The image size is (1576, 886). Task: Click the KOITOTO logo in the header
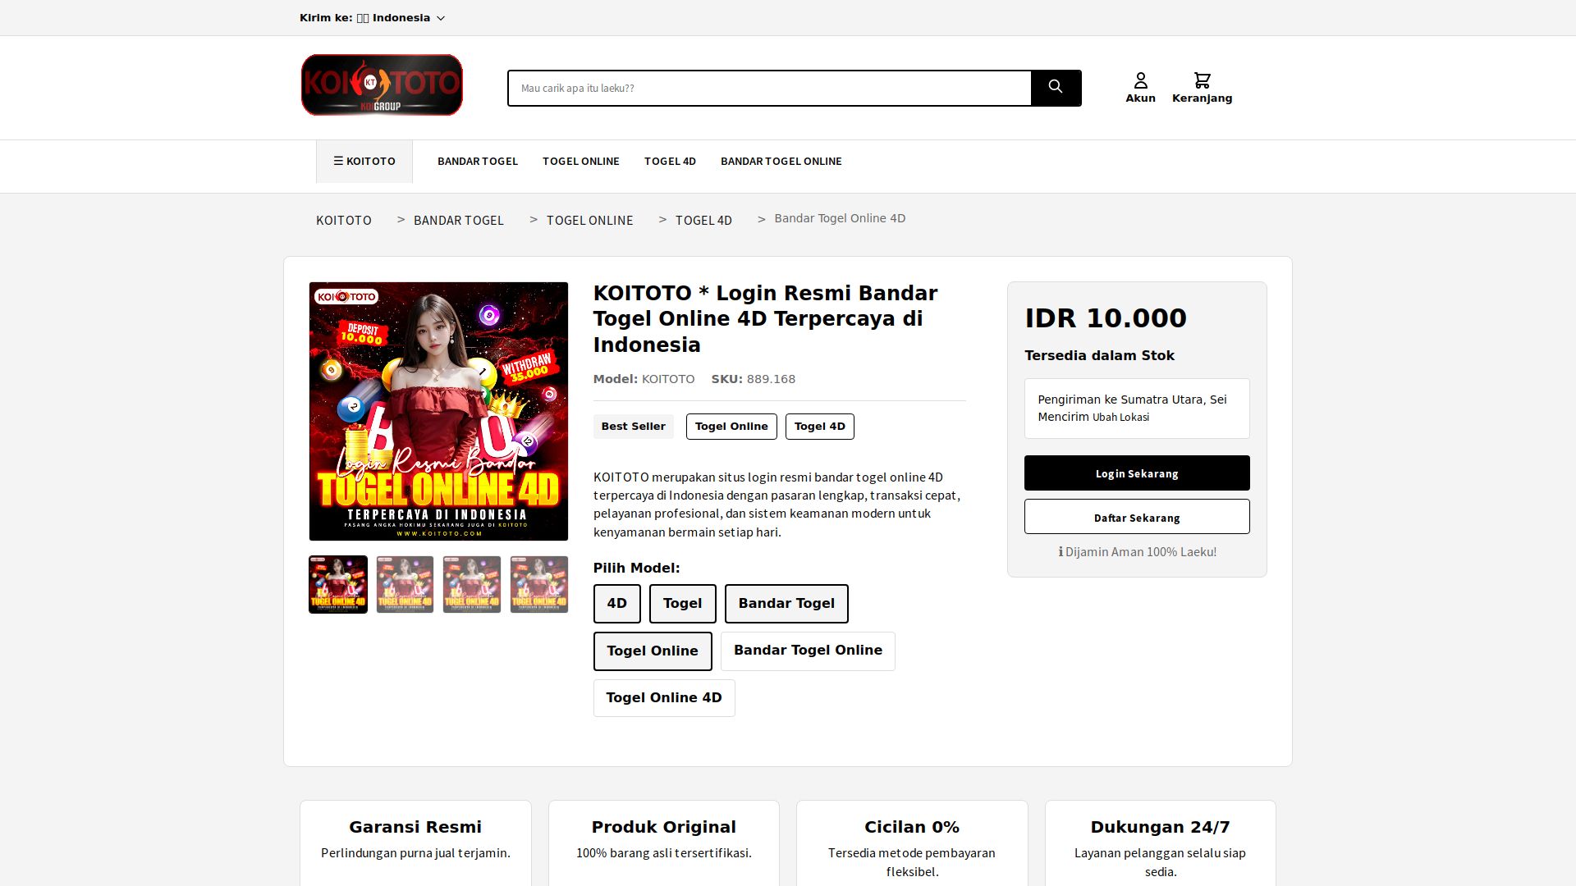point(382,85)
